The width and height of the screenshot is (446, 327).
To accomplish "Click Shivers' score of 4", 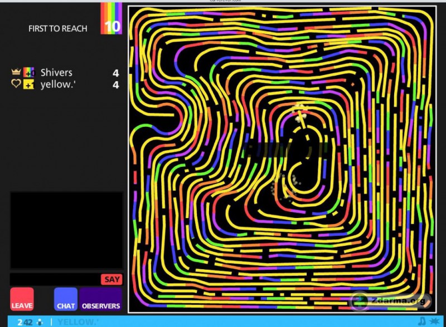I will (115, 73).
